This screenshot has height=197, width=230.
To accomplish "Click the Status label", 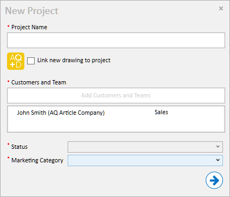I will [x=19, y=147].
